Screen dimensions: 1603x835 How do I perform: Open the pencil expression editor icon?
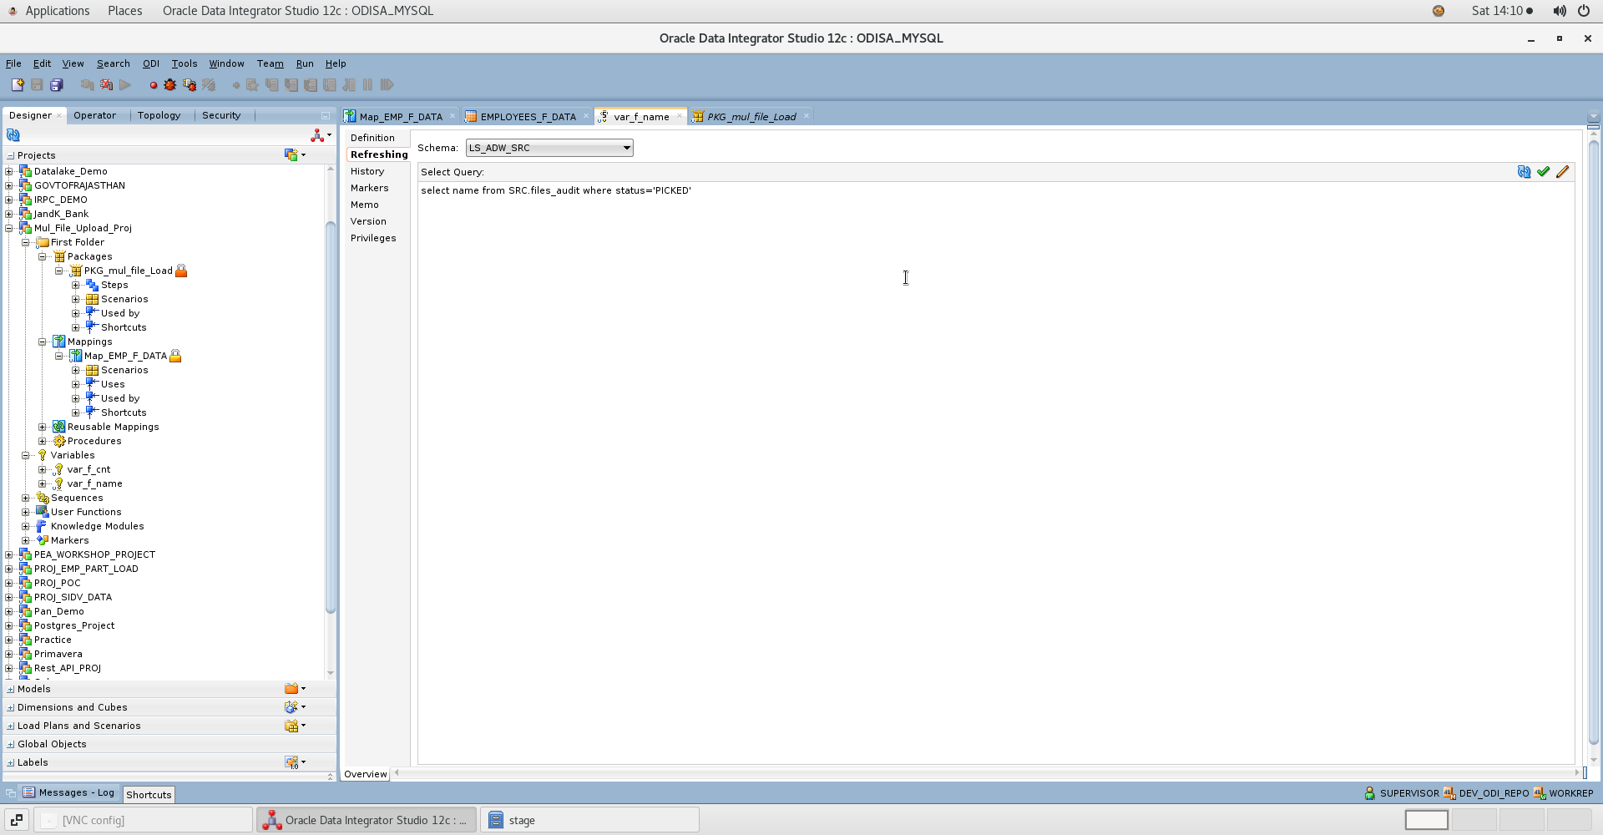[1563, 172]
